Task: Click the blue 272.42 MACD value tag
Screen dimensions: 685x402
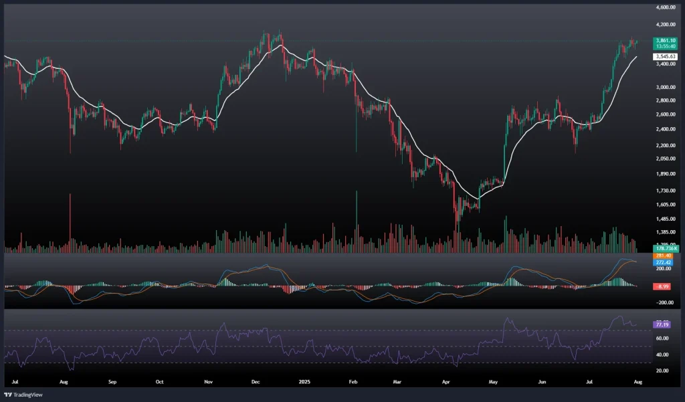Action: (x=664, y=262)
